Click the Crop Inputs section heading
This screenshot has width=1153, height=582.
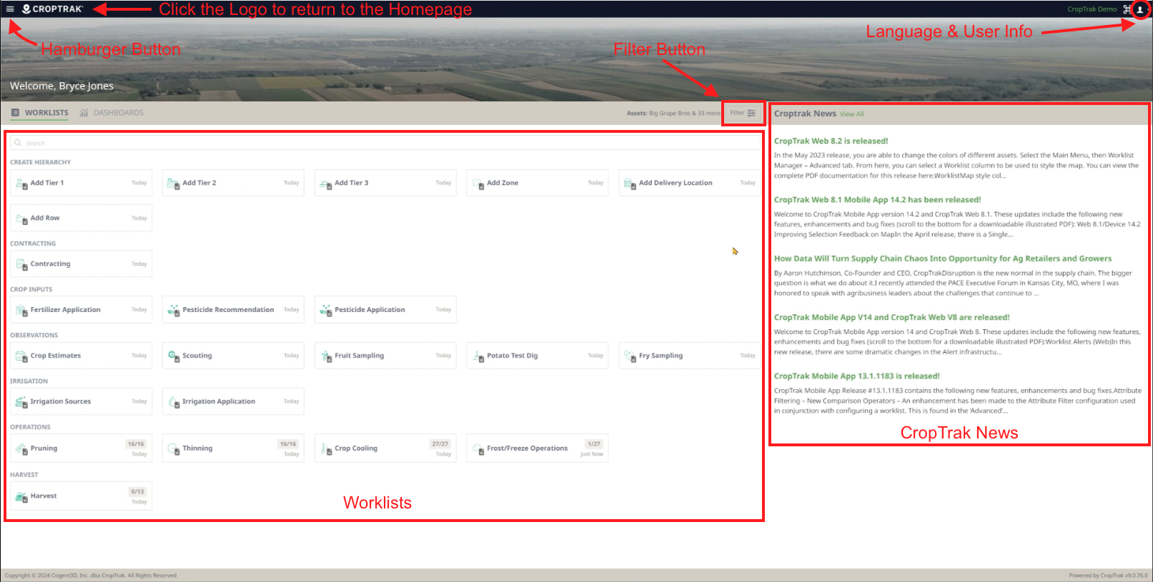(x=31, y=289)
